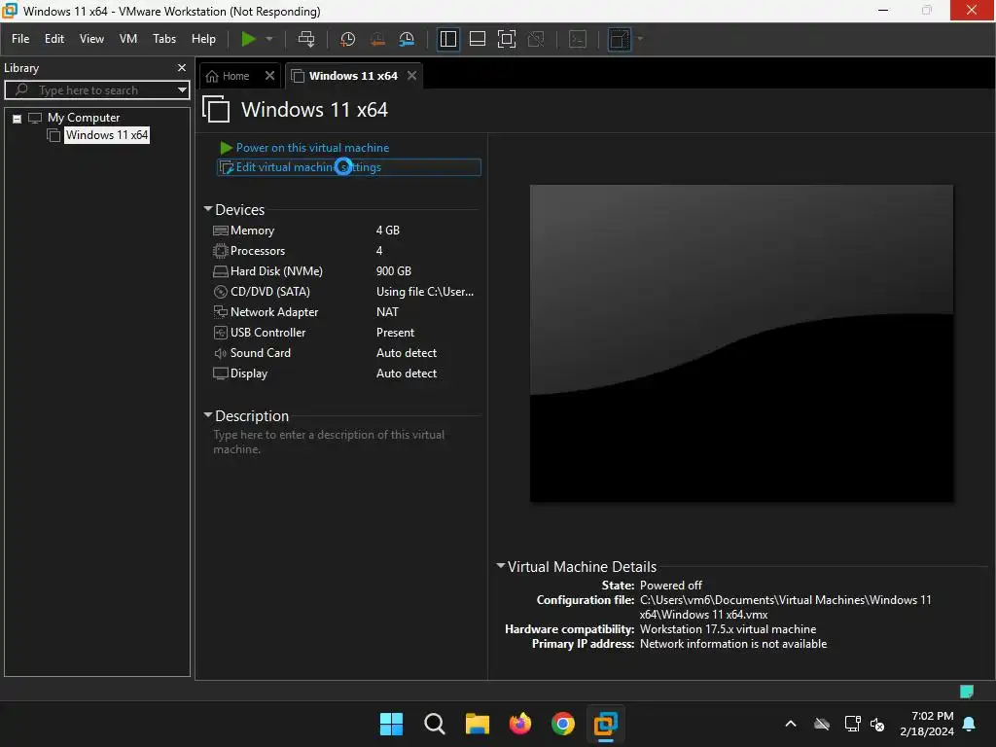Open the Edit menu
996x747 pixels.
pyautogui.click(x=54, y=39)
